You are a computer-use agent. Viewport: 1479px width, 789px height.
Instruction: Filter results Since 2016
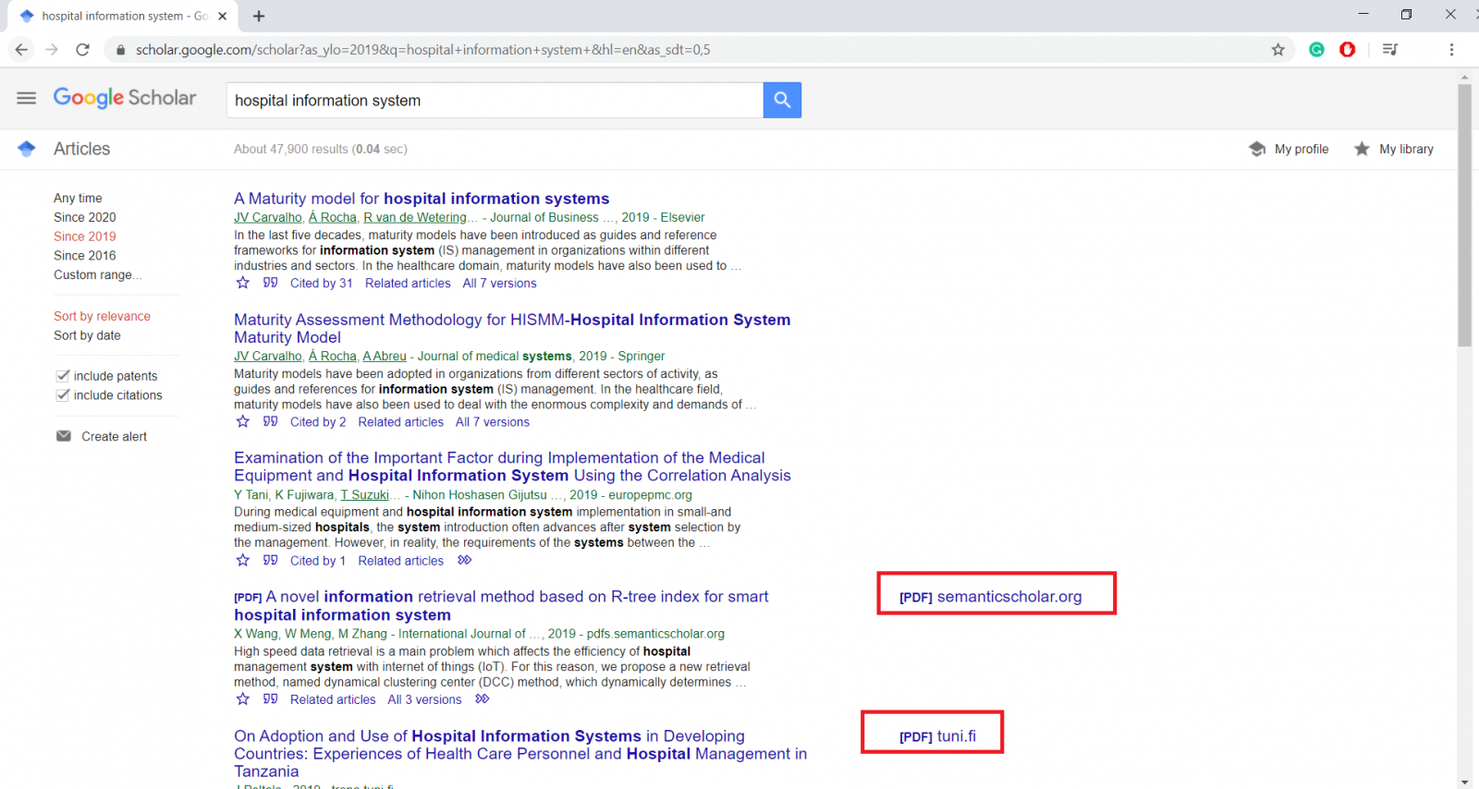(85, 255)
